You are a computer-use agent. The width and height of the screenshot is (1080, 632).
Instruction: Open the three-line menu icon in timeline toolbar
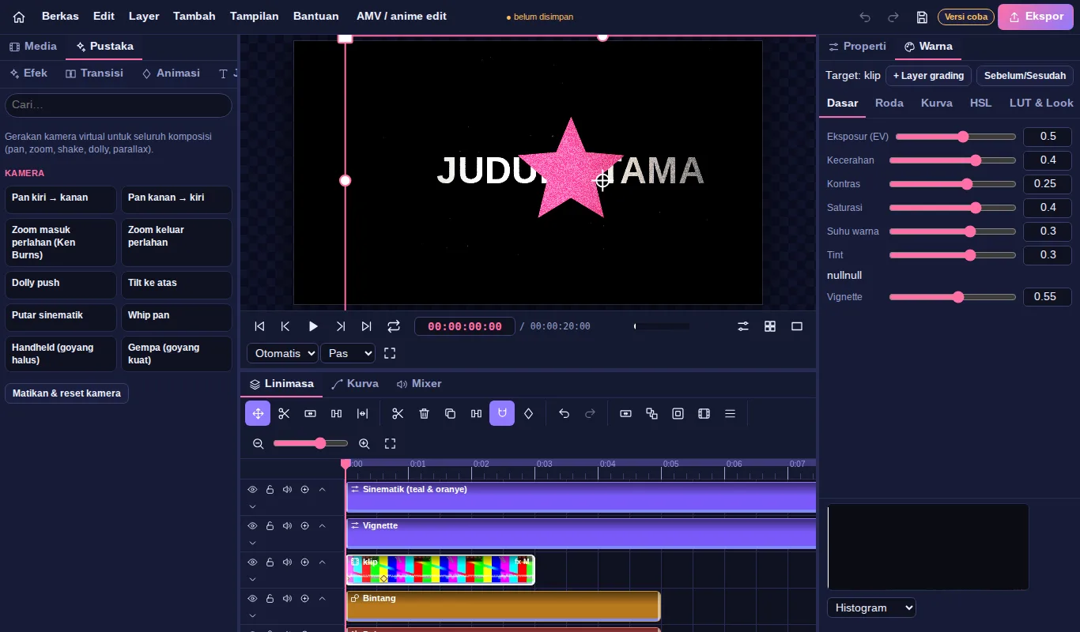(x=730, y=413)
